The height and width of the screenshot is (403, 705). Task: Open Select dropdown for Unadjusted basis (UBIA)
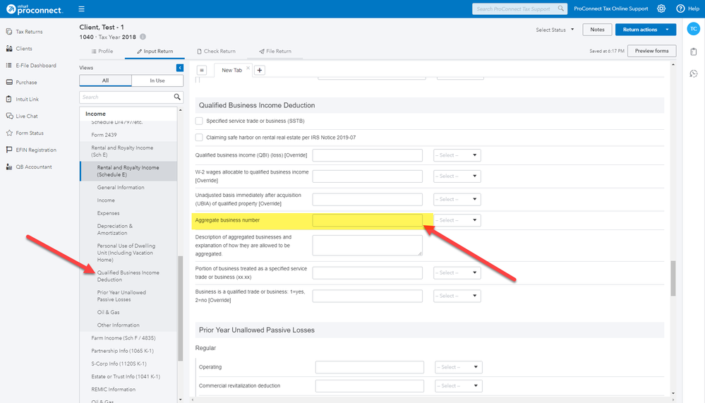[457, 199]
